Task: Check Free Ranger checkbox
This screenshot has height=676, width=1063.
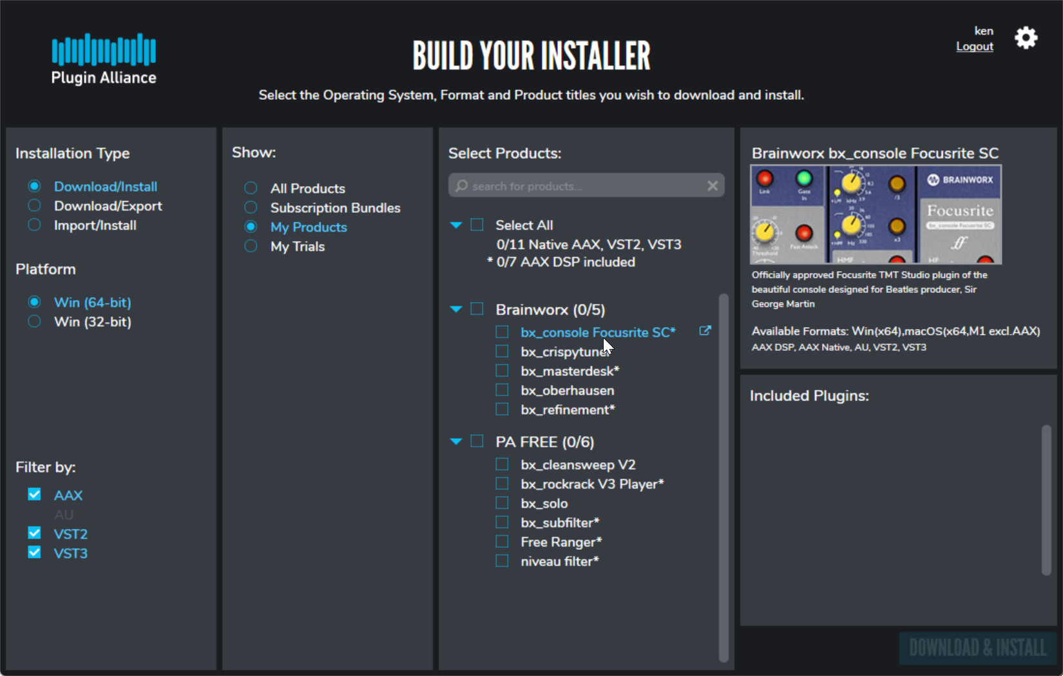Action: coord(503,541)
